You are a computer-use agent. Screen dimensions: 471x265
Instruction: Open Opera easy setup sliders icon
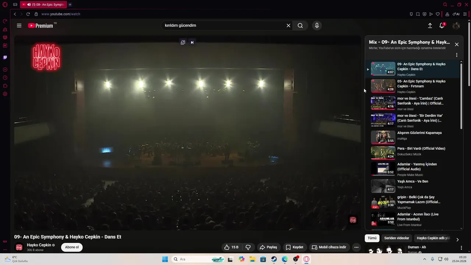tap(465, 14)
